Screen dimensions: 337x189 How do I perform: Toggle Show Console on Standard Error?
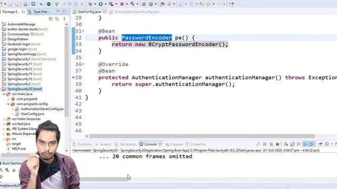pyautogui.click(x=312, y=144)
